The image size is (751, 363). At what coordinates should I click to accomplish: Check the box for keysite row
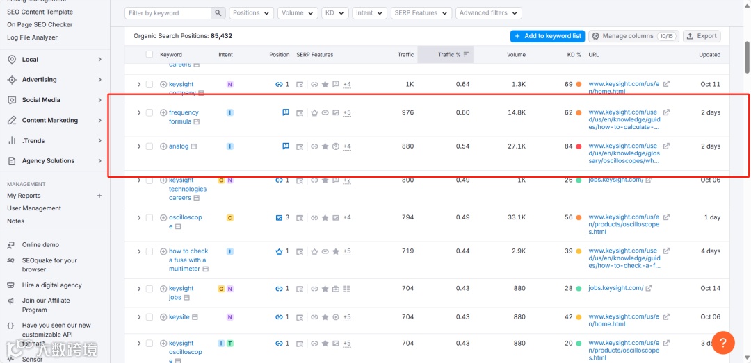tap(150, 317)
